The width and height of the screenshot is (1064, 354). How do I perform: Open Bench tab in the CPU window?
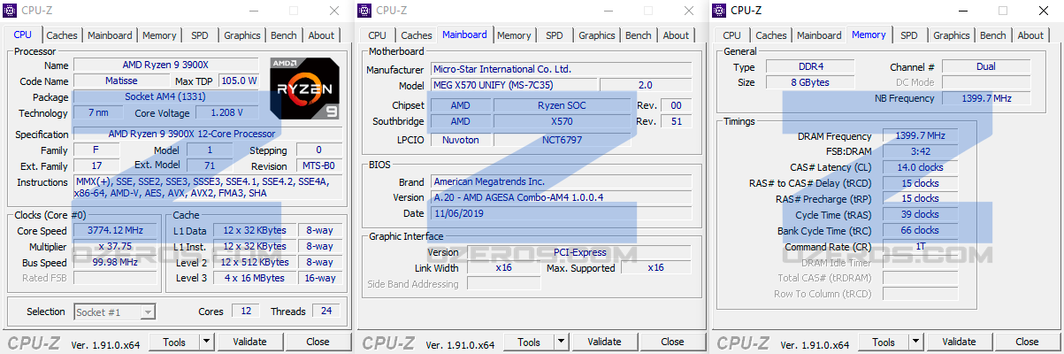284,35
